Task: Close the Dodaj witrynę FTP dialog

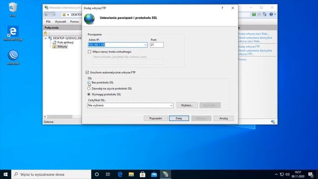Action: [233, 8]
